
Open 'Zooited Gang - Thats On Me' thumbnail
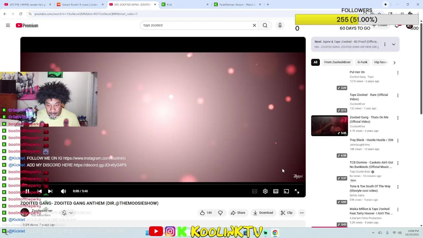(x=329, y=126)
